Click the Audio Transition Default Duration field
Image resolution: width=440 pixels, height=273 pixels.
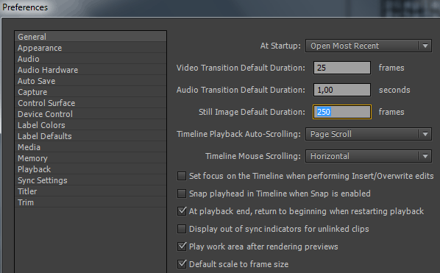[x=342, y=90]
